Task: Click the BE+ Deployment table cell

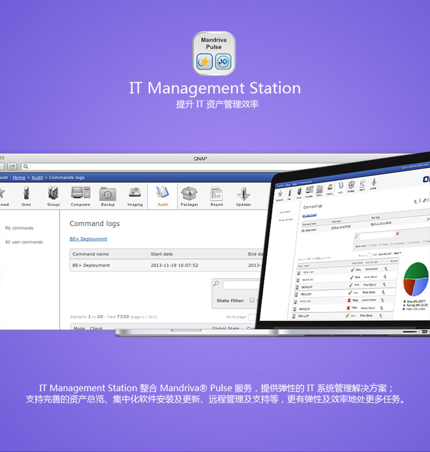Action: point(91,265)
